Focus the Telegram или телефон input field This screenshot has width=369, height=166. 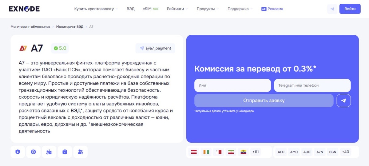point(312,85)
